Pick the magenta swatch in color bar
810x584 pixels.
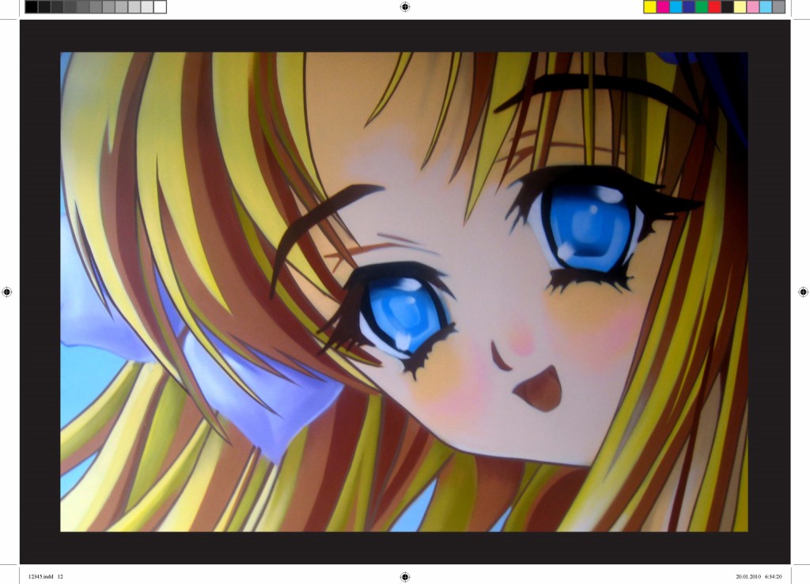[664, 6]
